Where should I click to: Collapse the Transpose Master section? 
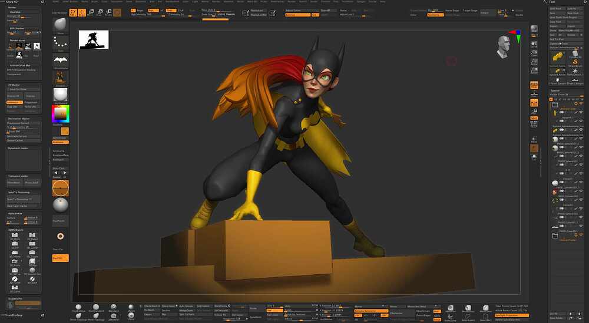tap(18, 176)
